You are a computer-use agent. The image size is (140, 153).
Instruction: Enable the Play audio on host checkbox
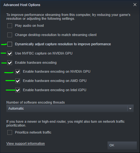click(x=10, y=25)
